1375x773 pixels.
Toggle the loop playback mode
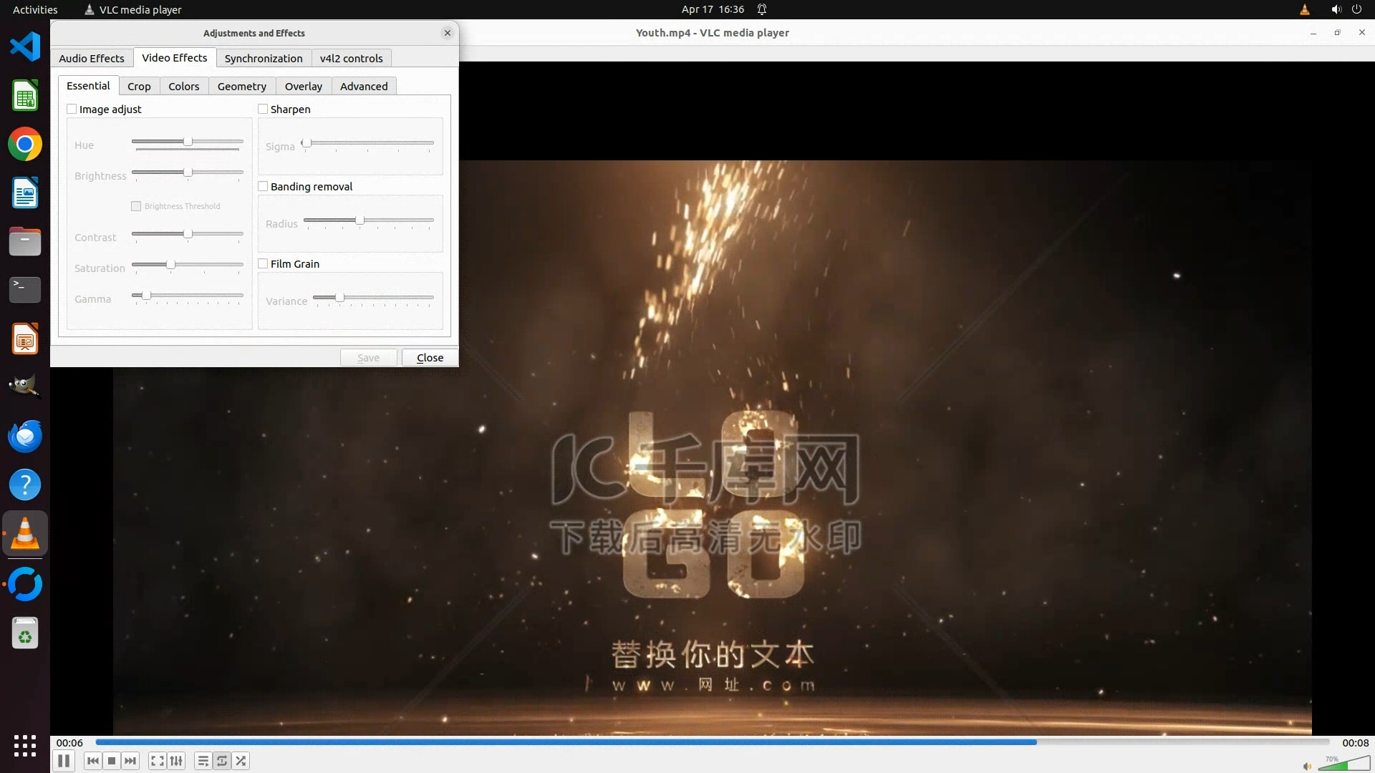click(222, 761)
